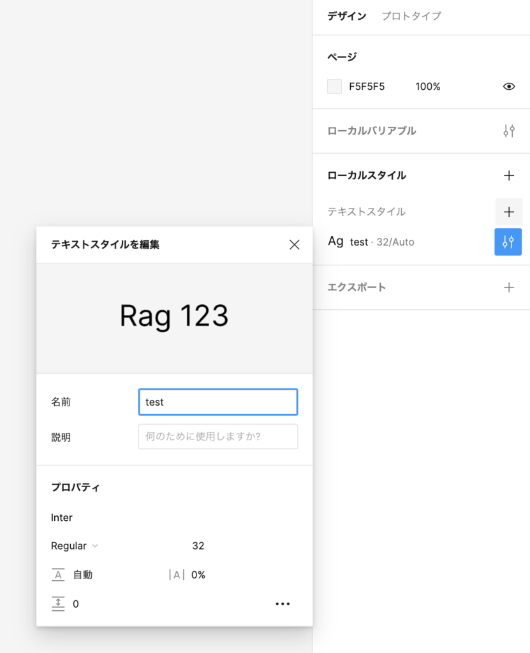Add a new local style with plus icon
Image resolution: width=530 pixels, height=653 pixels.
(508, 175)
